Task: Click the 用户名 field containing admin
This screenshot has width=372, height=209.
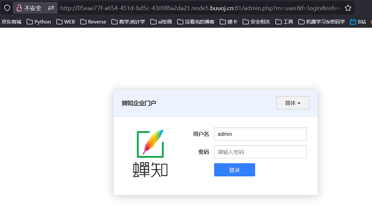Action: click(260, 134)
